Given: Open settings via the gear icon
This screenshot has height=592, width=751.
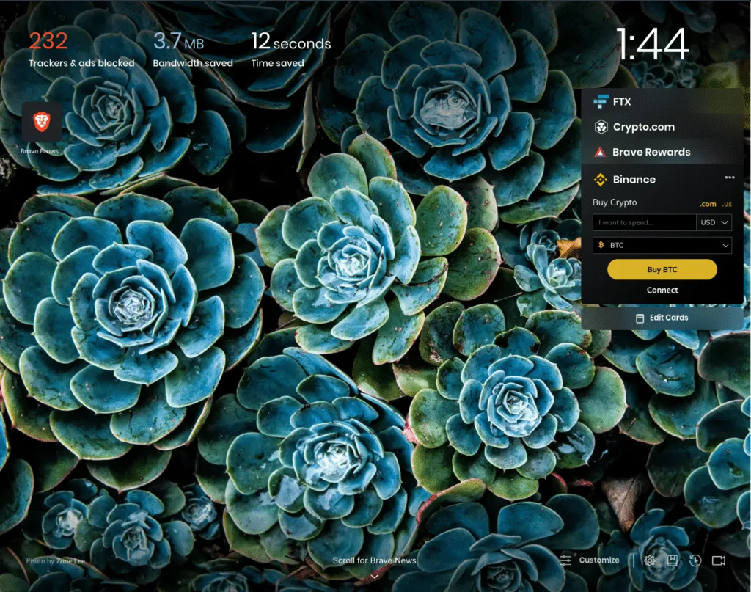Looking at the screenshot, I should [x=649, y=560].
